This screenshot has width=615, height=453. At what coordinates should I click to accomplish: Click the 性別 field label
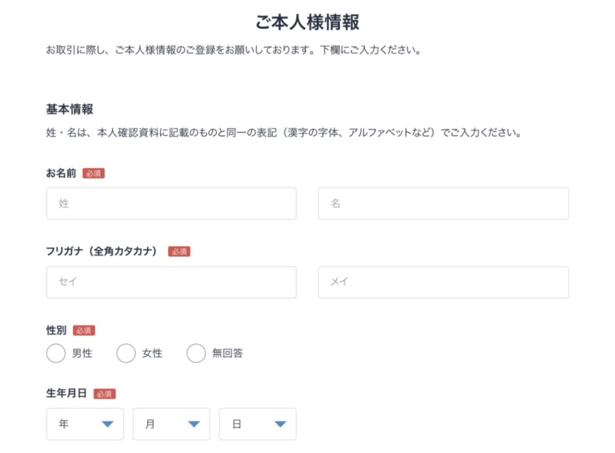56,330
